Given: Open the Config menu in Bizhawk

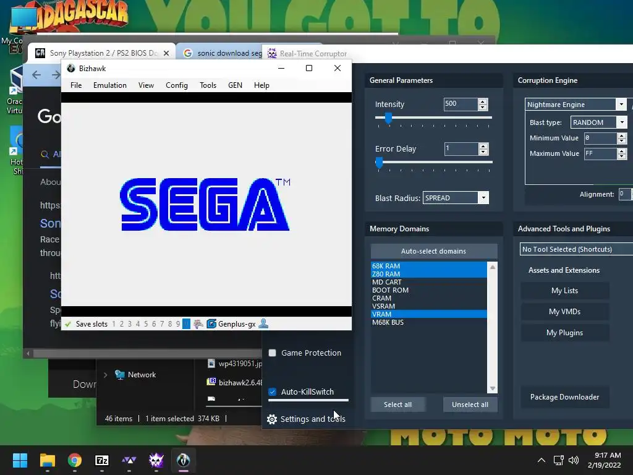Looking at the screenshot, I should click(x=177, y=85).
